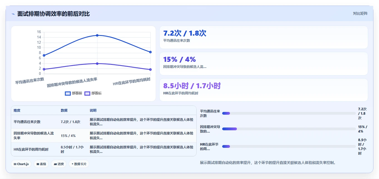Click the 数据卡片 tag chip
This screenshot has height=179, width=379.
point(79,164)
